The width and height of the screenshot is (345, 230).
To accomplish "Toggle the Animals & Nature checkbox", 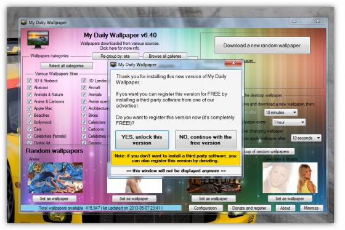I will (x=30, y=95).
